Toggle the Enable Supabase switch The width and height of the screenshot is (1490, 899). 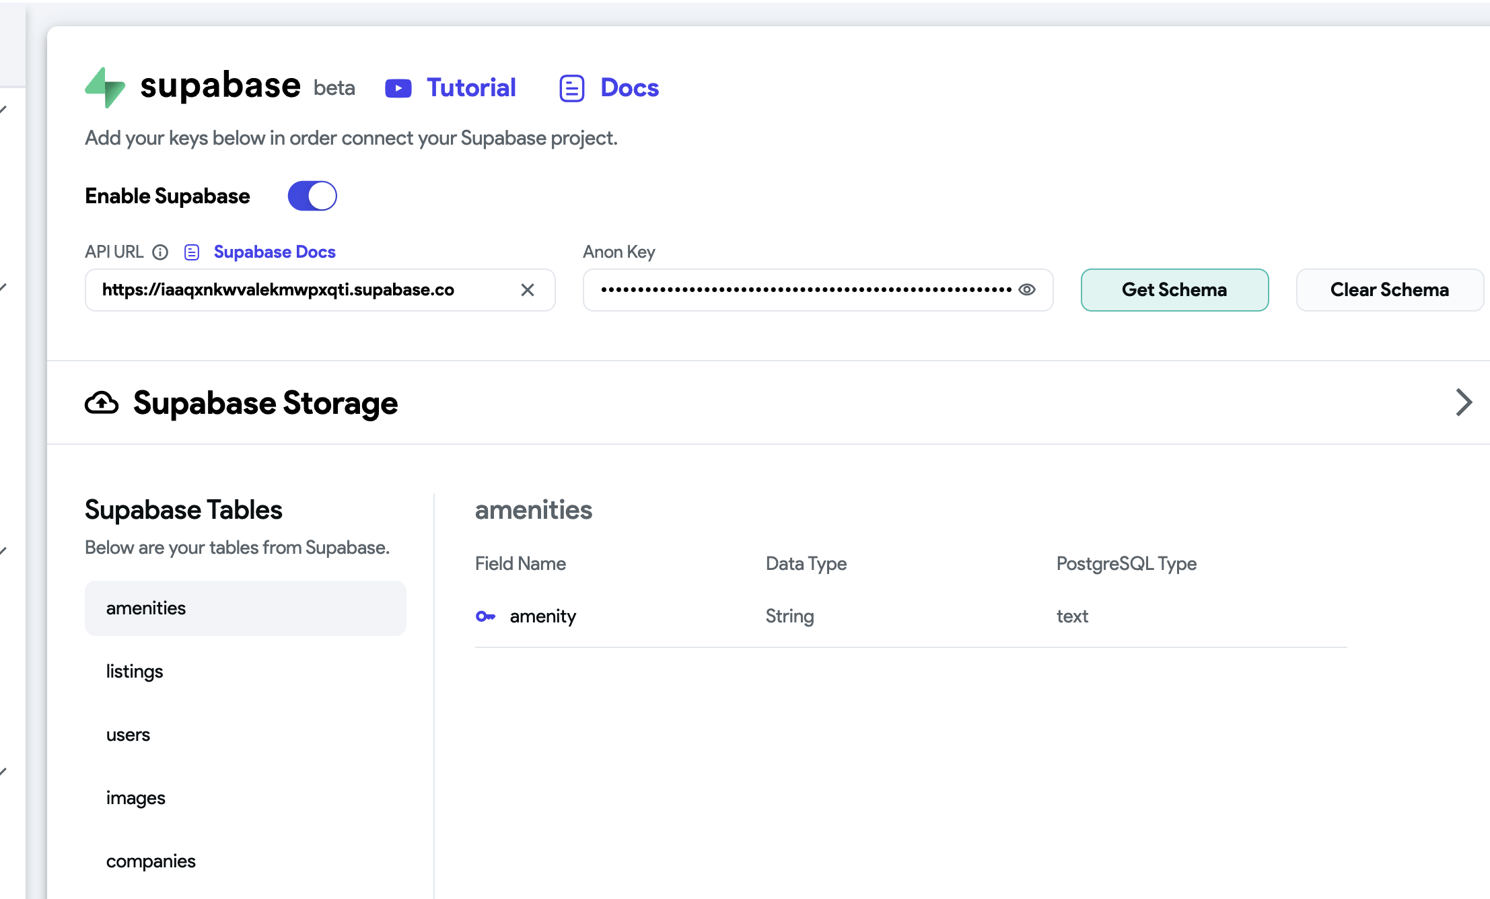coord(312,195)
